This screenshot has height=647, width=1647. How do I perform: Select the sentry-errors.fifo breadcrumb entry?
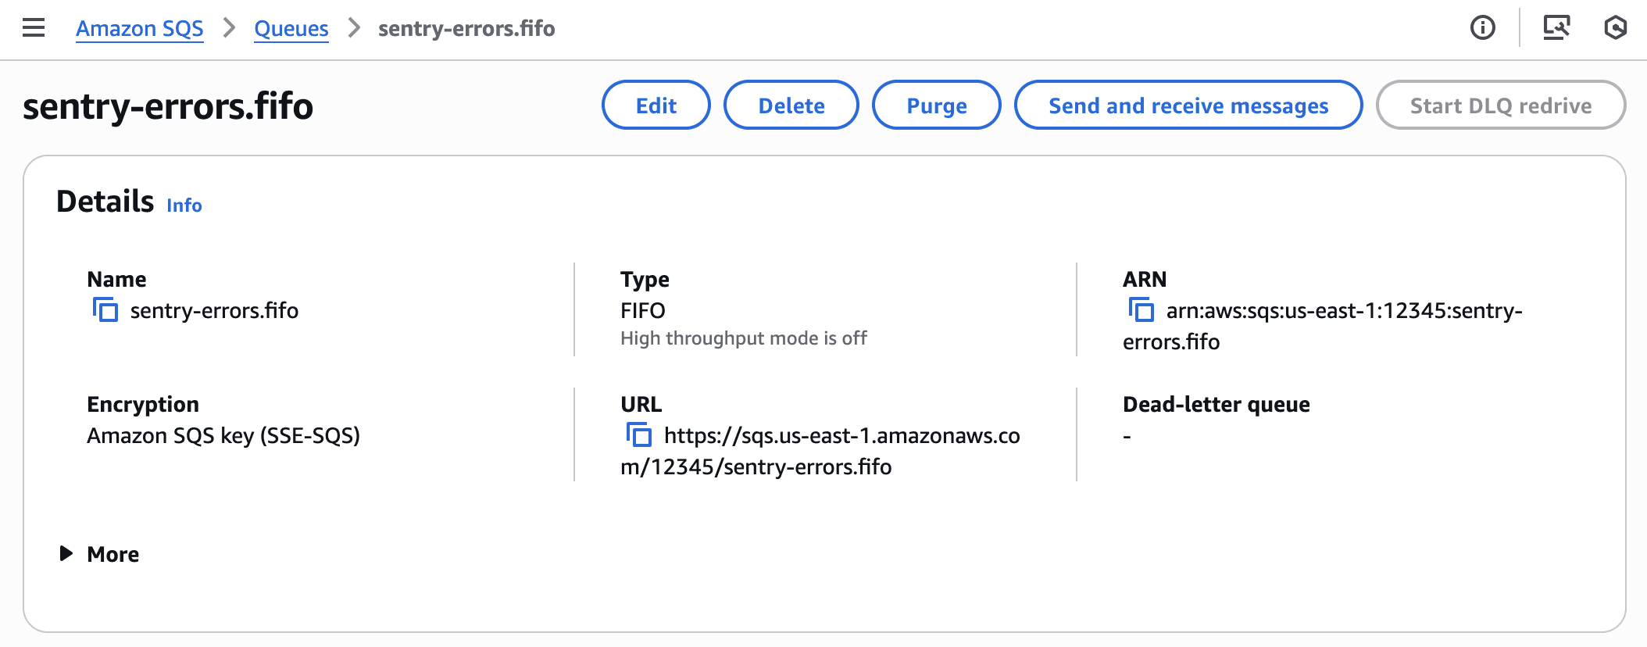tap(466, 28)
